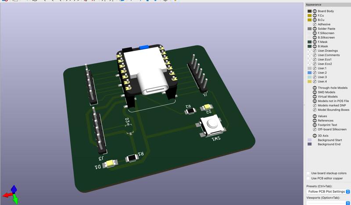
Task: Open User.3 color swatch
Action: coord(310,77)
